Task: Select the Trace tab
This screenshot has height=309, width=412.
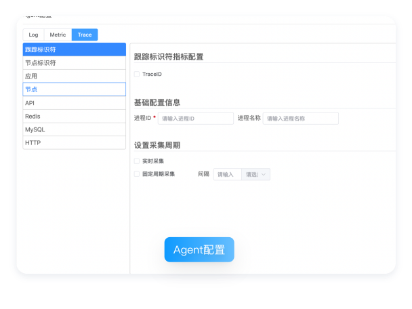Action: coord(85,35)
